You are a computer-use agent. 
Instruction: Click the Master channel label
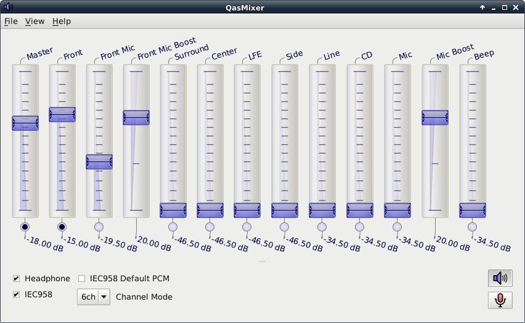click(39, 54)
